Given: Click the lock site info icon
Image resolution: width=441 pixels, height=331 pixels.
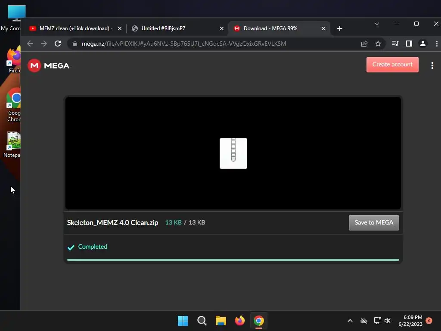Looking at the screenshot, I should tap(75, 44).
